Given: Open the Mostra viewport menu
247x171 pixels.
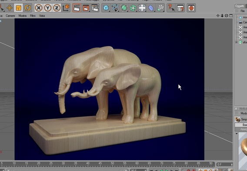Looking at the screenshot, I should (22, 16).
